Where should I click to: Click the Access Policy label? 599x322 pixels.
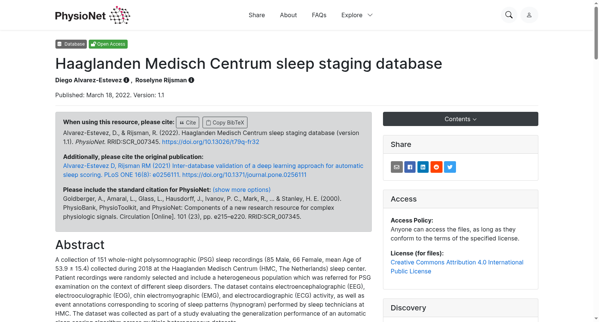pyautogui.click(x=412, y=220)
